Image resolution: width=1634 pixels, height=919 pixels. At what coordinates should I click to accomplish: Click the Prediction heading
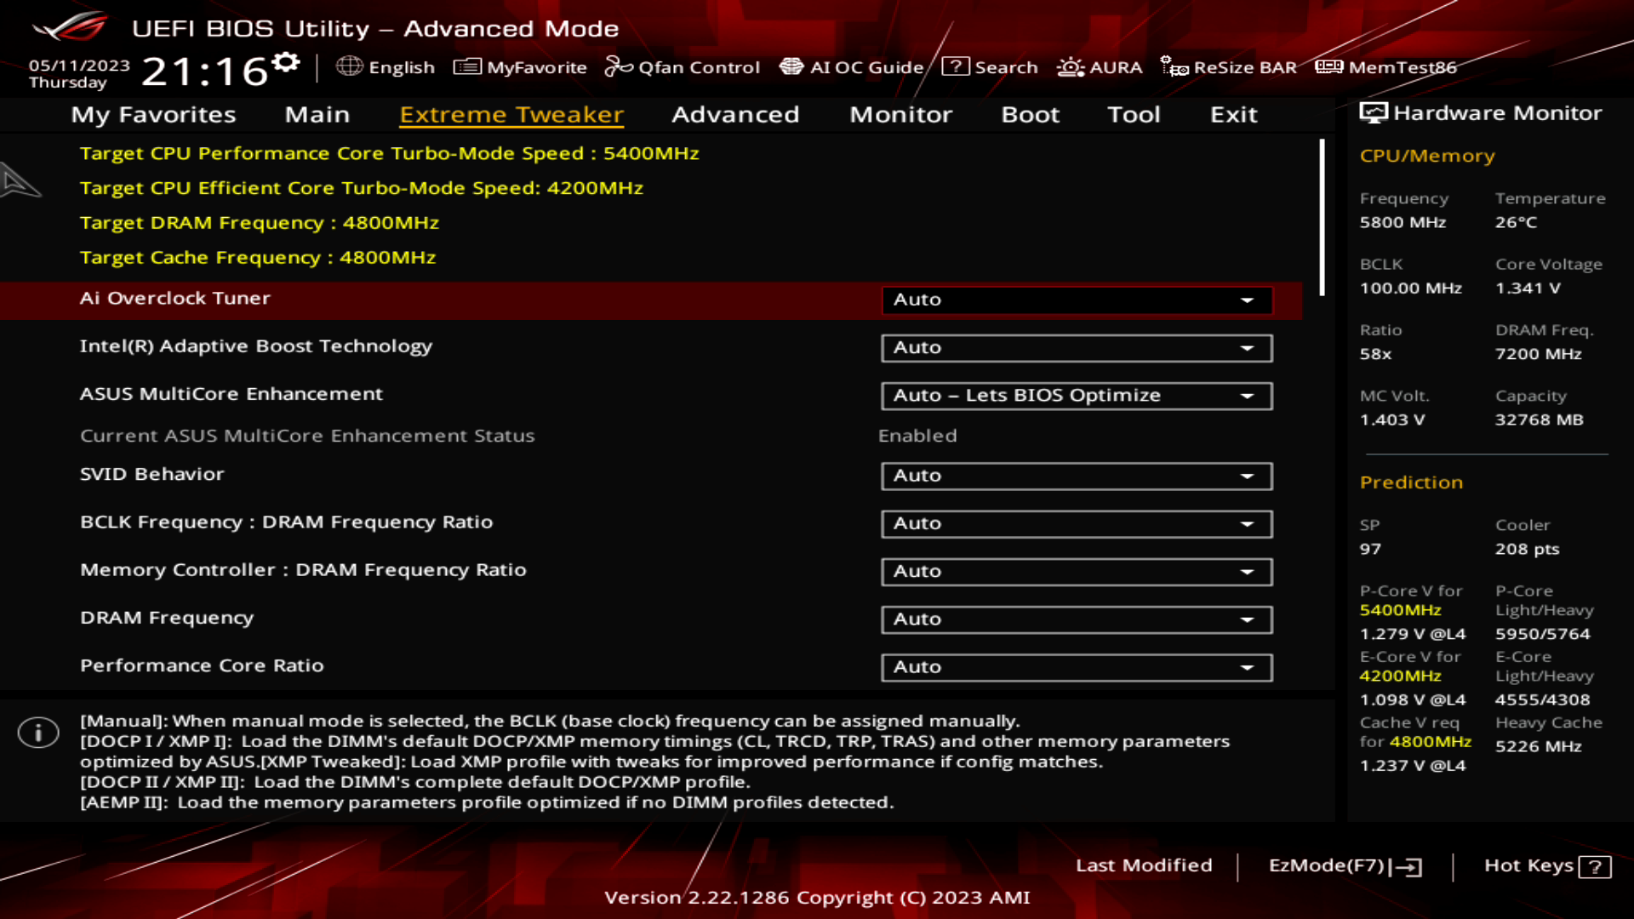pyautogui.click(x=1411, y=482)
